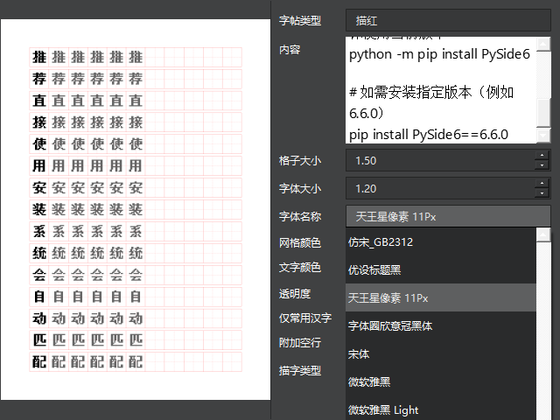Viewport: 560px width, 420px height.
Task: Collapse the 字体名称 combo box
Action: pos(448,216)
